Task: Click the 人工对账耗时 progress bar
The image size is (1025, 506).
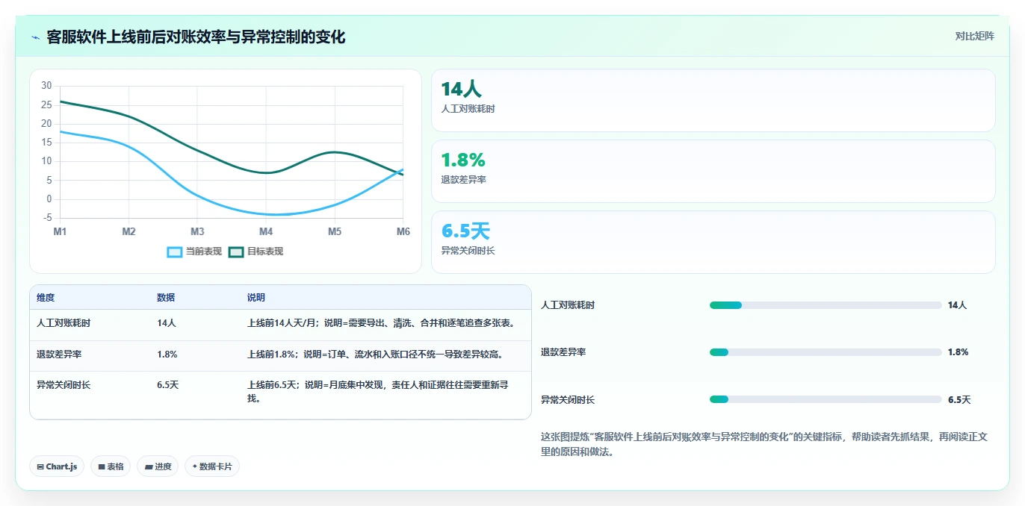Action: [826, 305]
